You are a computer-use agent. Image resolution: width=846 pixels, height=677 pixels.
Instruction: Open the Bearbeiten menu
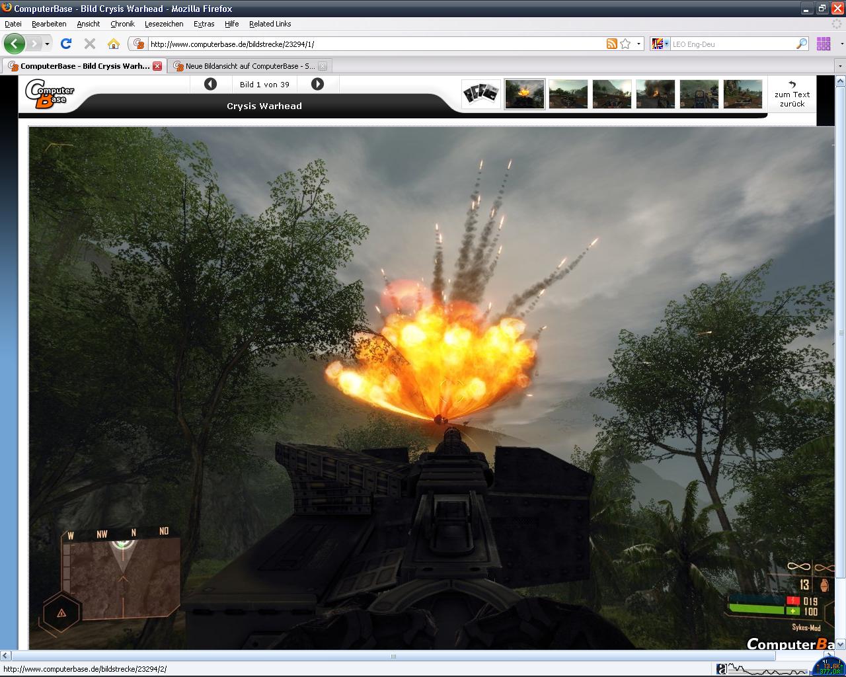[49, 24]
